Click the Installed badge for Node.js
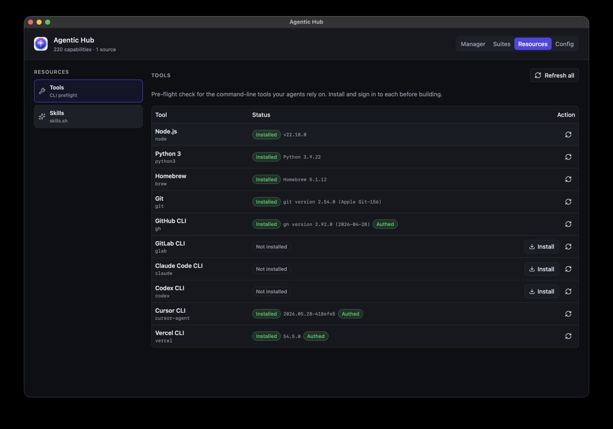 (x=266, y=135)
